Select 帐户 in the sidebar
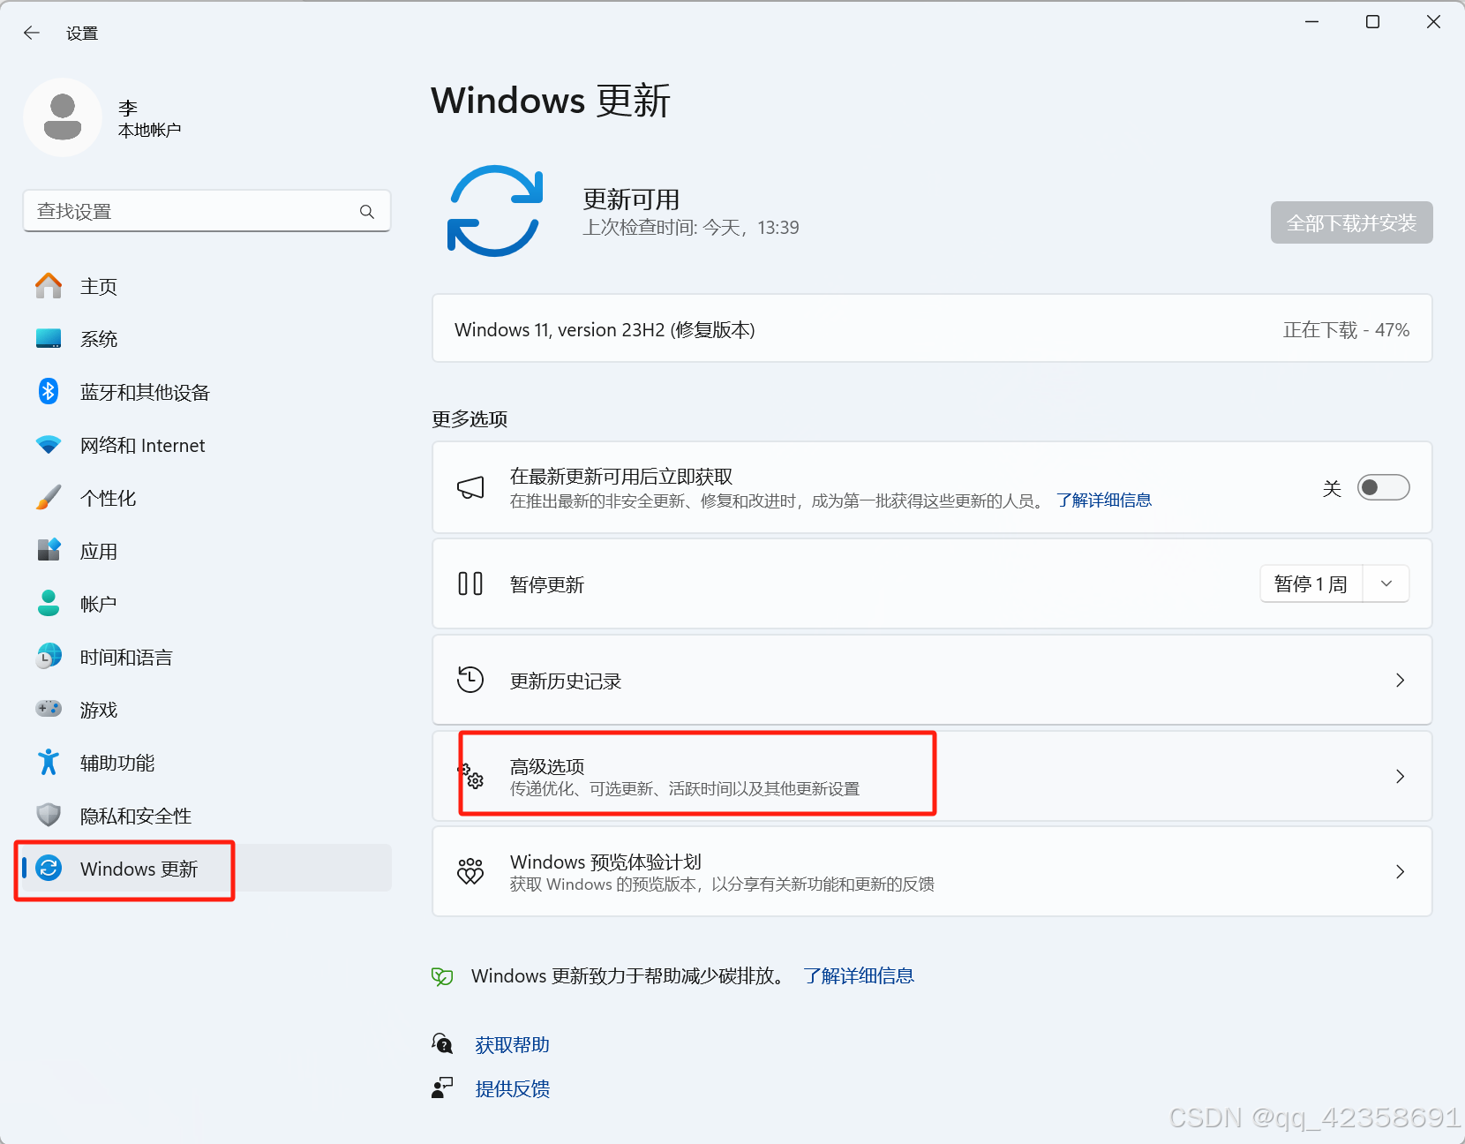 pyautogui.click(x=207, y=604)
